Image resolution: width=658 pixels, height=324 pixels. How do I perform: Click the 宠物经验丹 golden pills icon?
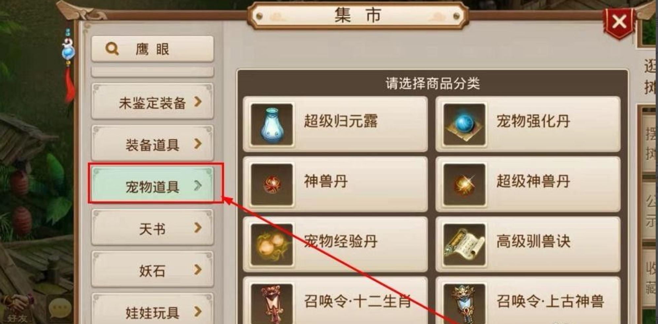(272, 245)
